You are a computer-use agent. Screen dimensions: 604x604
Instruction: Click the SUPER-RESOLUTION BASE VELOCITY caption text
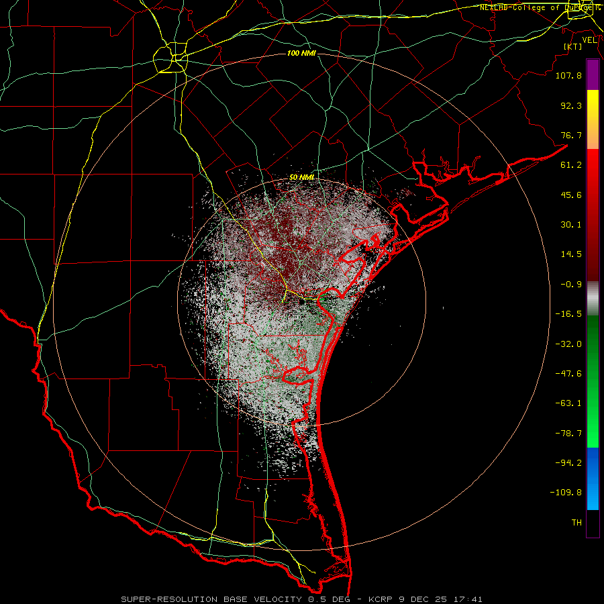pos(211,599)
